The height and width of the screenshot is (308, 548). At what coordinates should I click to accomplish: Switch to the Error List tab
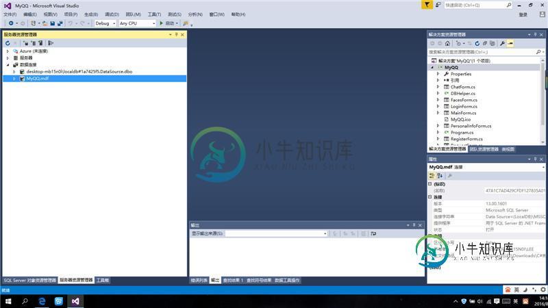(199, 281)
